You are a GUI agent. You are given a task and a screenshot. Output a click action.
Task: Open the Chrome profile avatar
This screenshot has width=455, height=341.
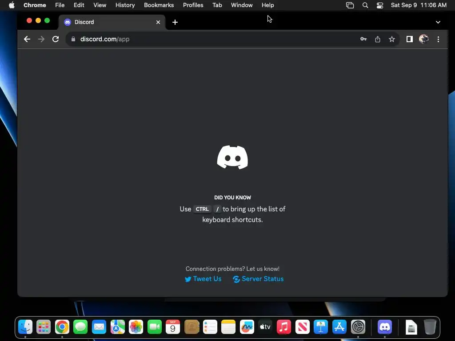[423, 39]
